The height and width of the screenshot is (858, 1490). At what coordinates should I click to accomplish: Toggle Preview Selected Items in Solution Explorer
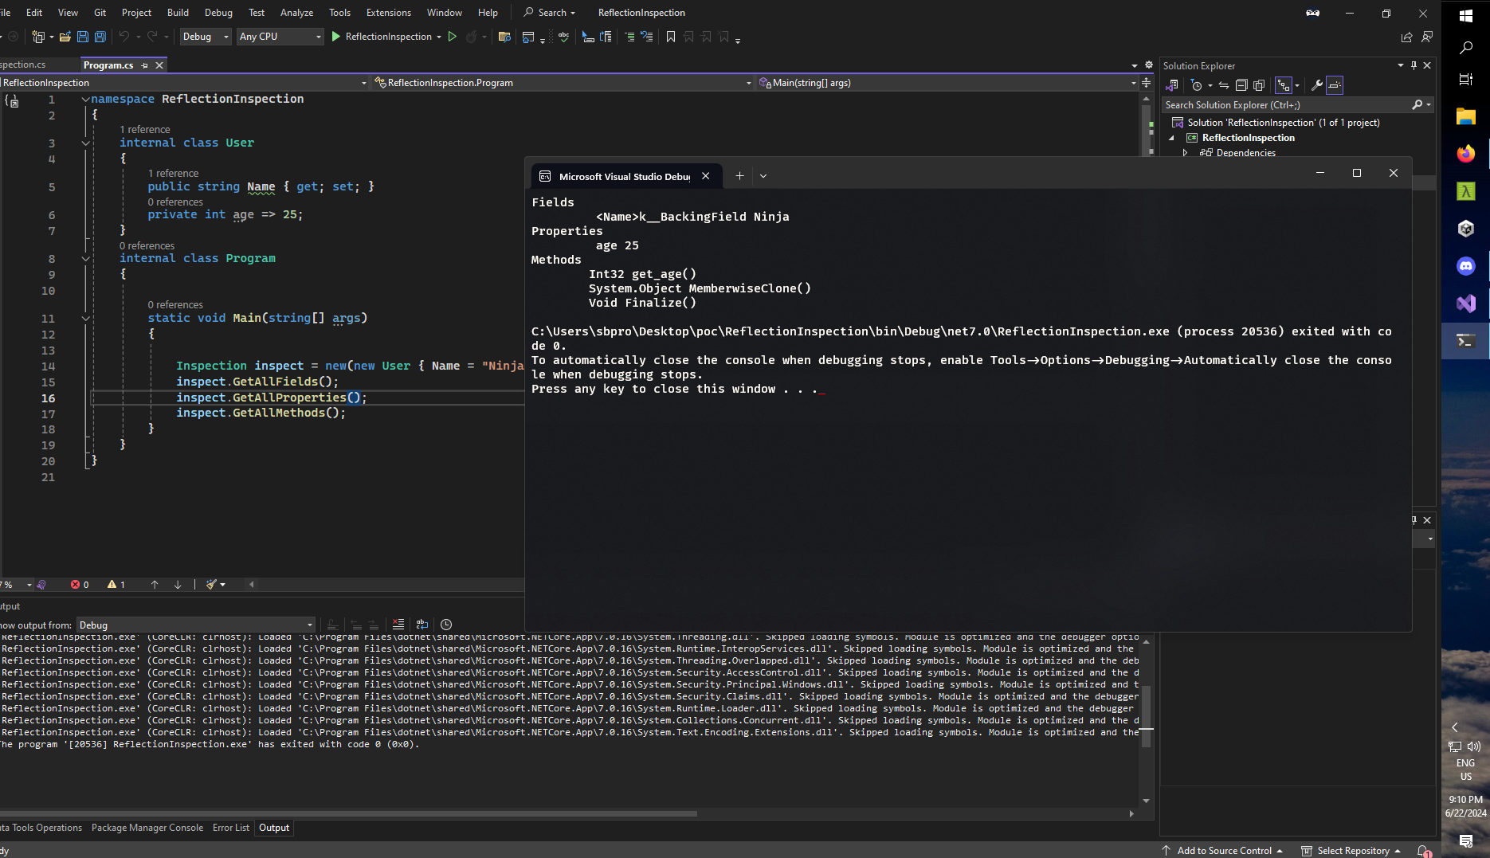tap(1334, 85)
